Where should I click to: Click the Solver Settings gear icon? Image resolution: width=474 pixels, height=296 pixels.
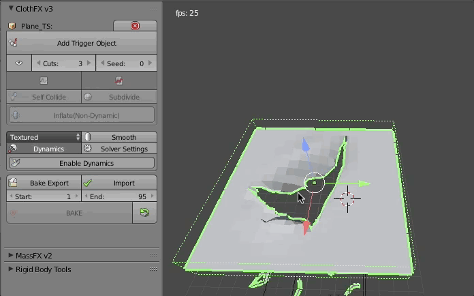(x=88, y=148)
